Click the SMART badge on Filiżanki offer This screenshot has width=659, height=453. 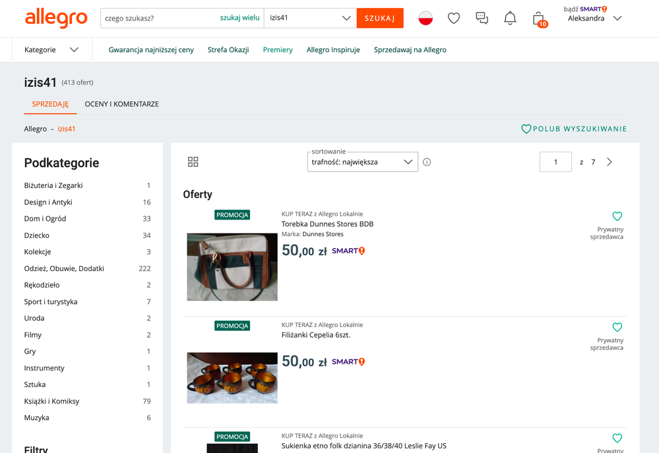pyautogui.click(x=348, y=362)
